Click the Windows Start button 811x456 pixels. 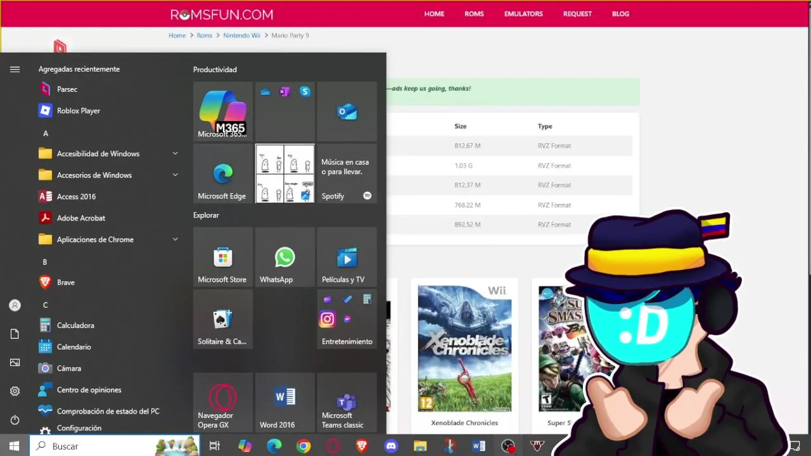pyautogui.click(x=15, y=446)
